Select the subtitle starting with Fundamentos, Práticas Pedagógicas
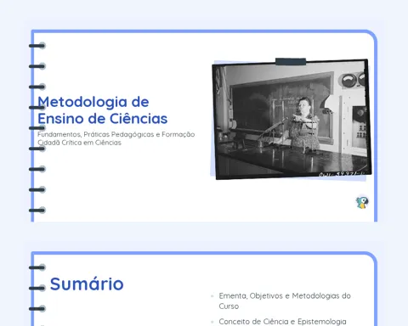The height and width of the screenshot is (326, 408). 116,138
